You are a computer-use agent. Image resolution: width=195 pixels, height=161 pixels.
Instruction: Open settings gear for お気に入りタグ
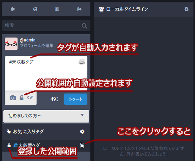pyautogui.click(x=82, y=132)
